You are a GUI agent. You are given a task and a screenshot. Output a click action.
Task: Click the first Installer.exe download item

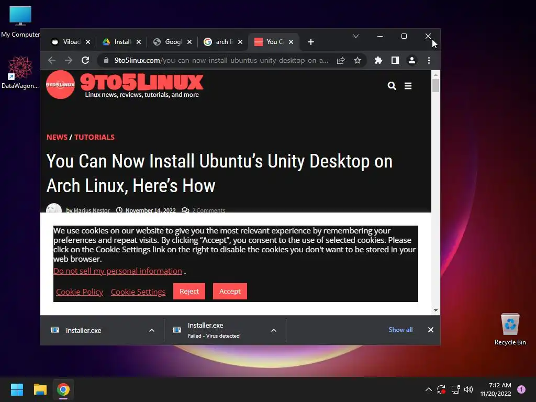pyautogui.click(x=102, y=331)
